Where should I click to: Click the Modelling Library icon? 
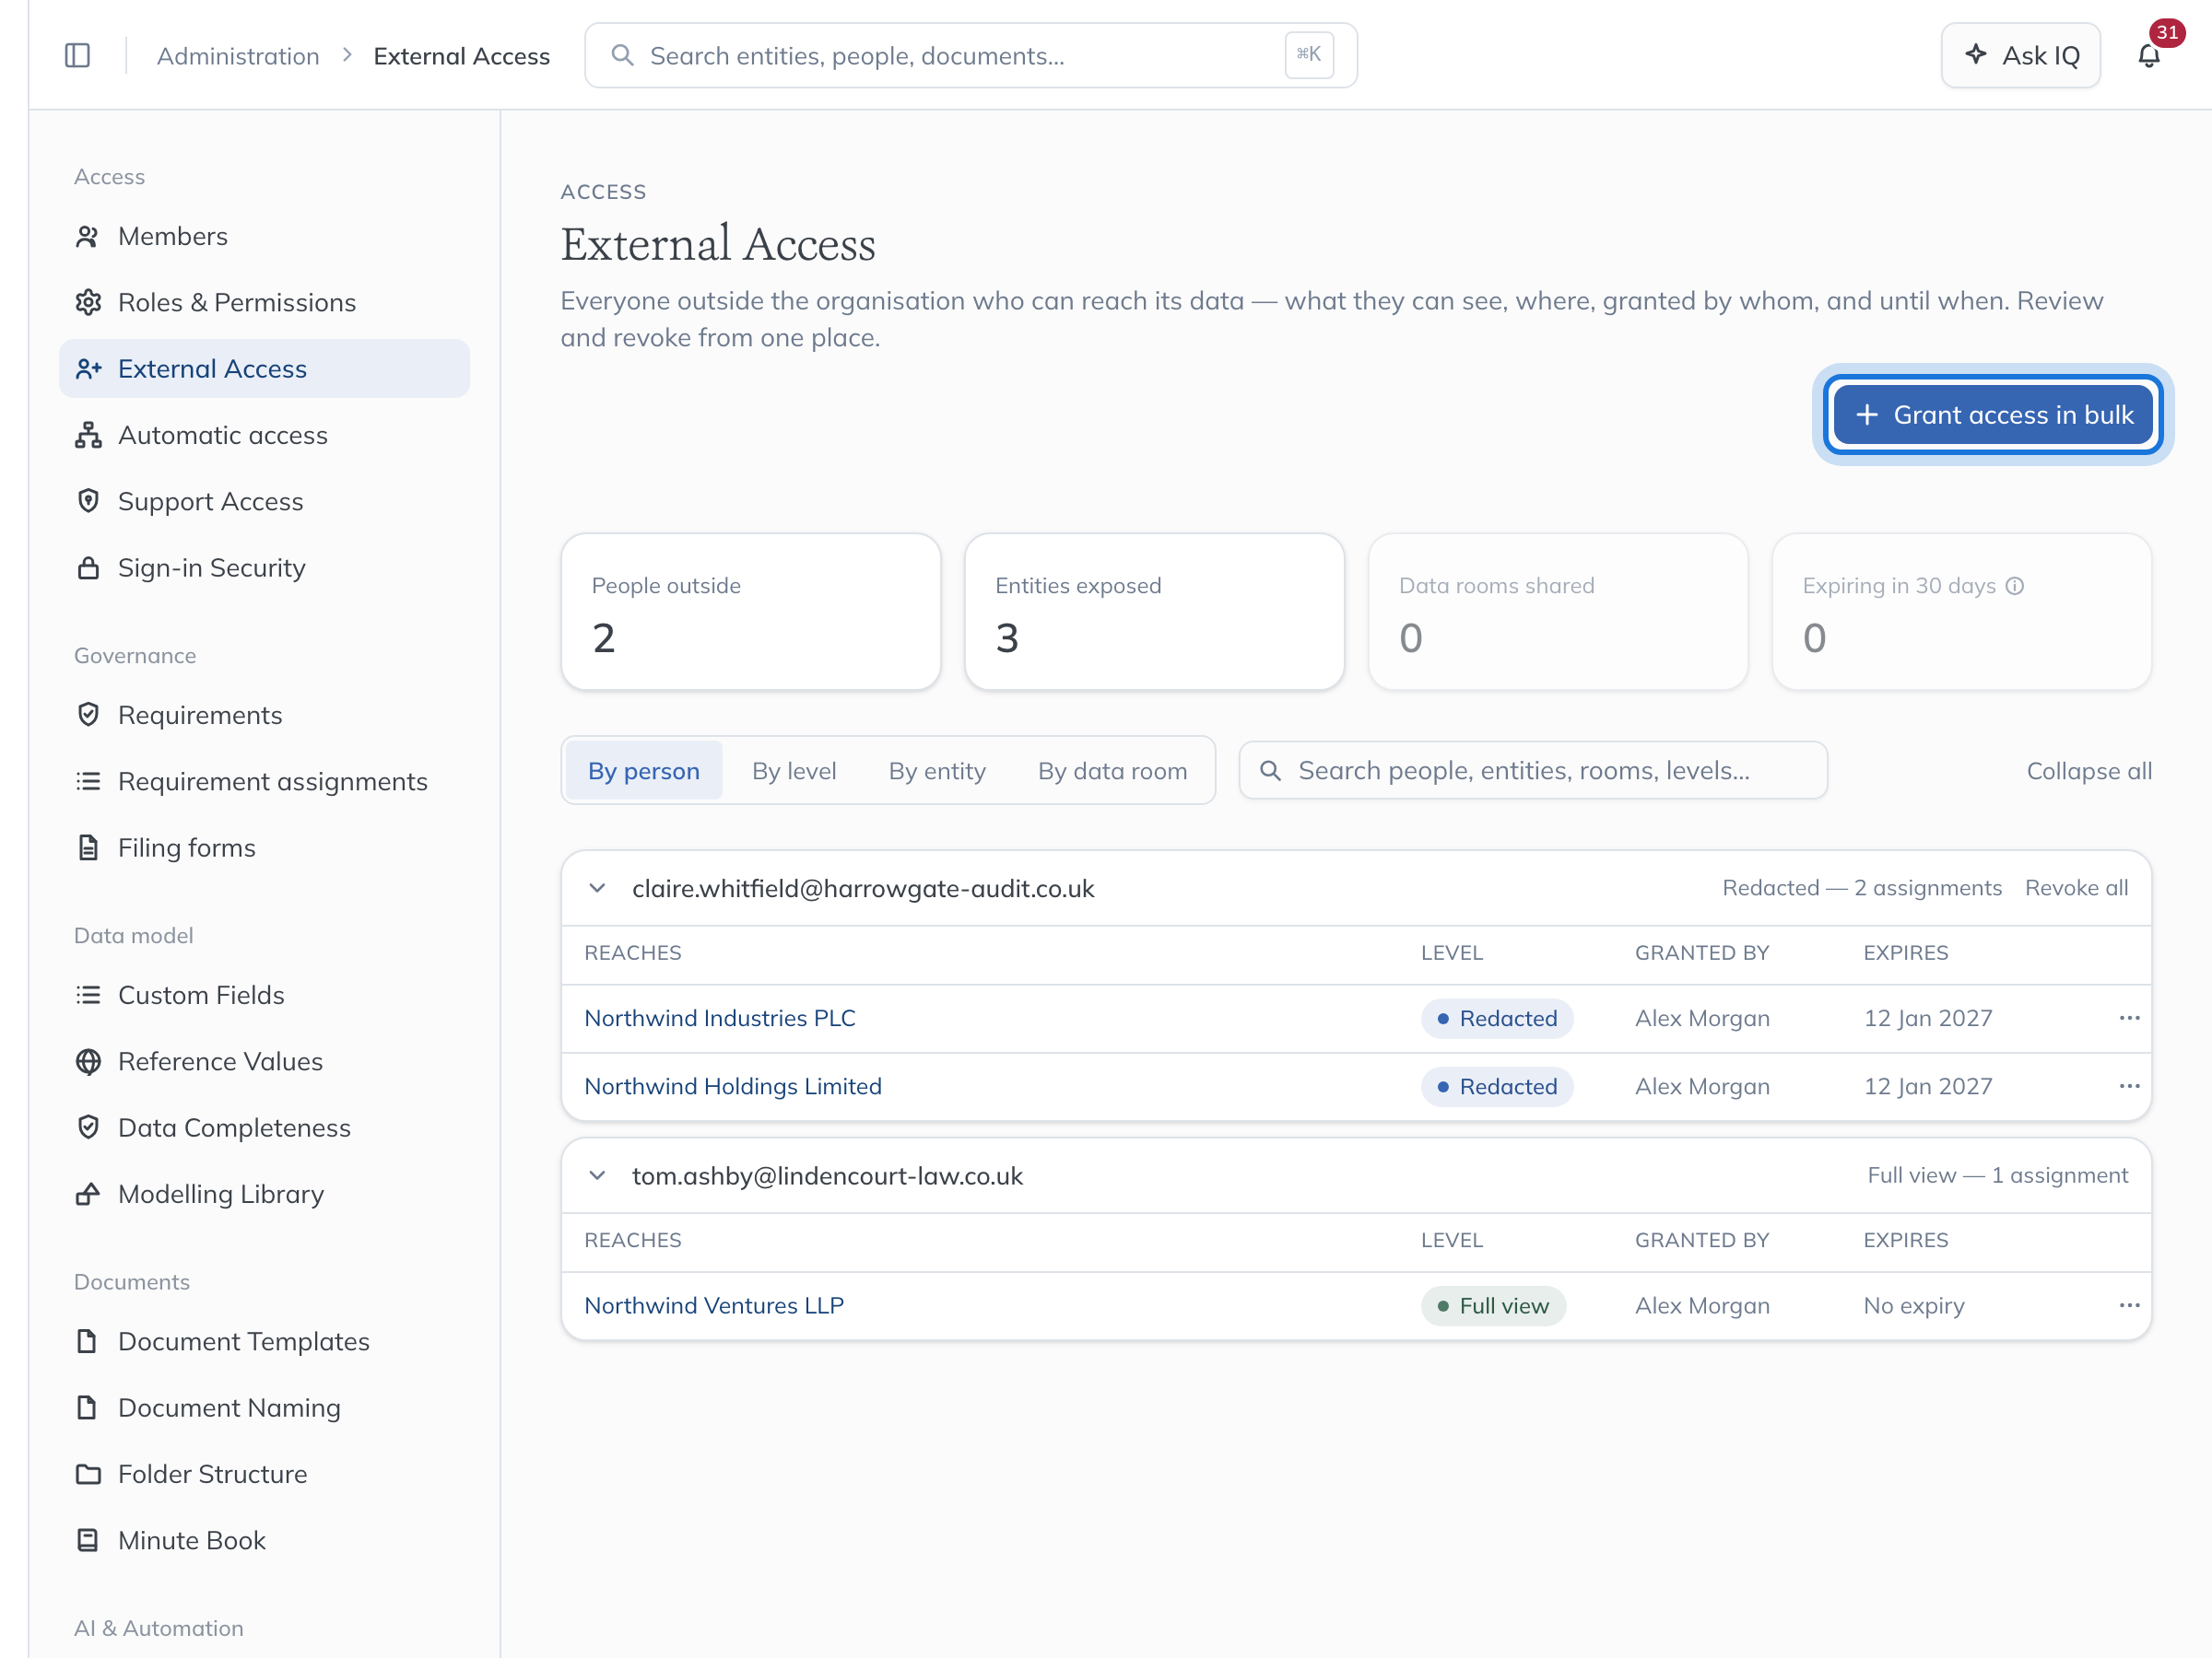click(88, 1196)
